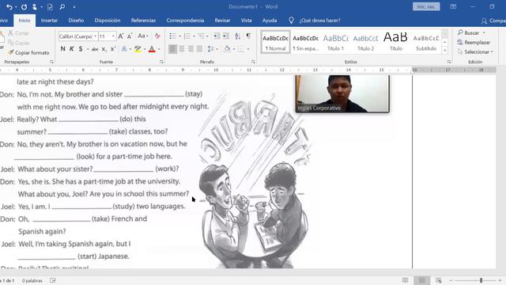Viewport: 506px width, 285px height.
Task: Open the Revisar tab
Action: coord(222,21)
